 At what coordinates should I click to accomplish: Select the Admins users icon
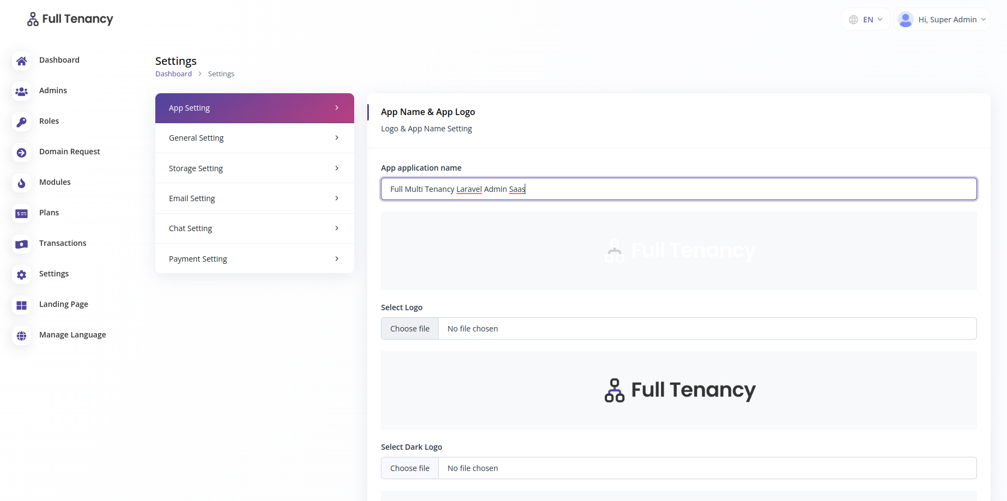[x=21, y=92]
